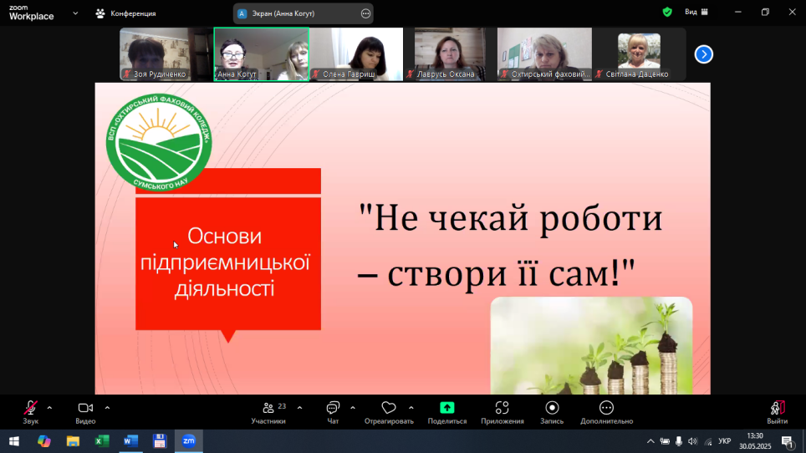Open screen share options ellipsis for Анна Когут

point(365,13)
